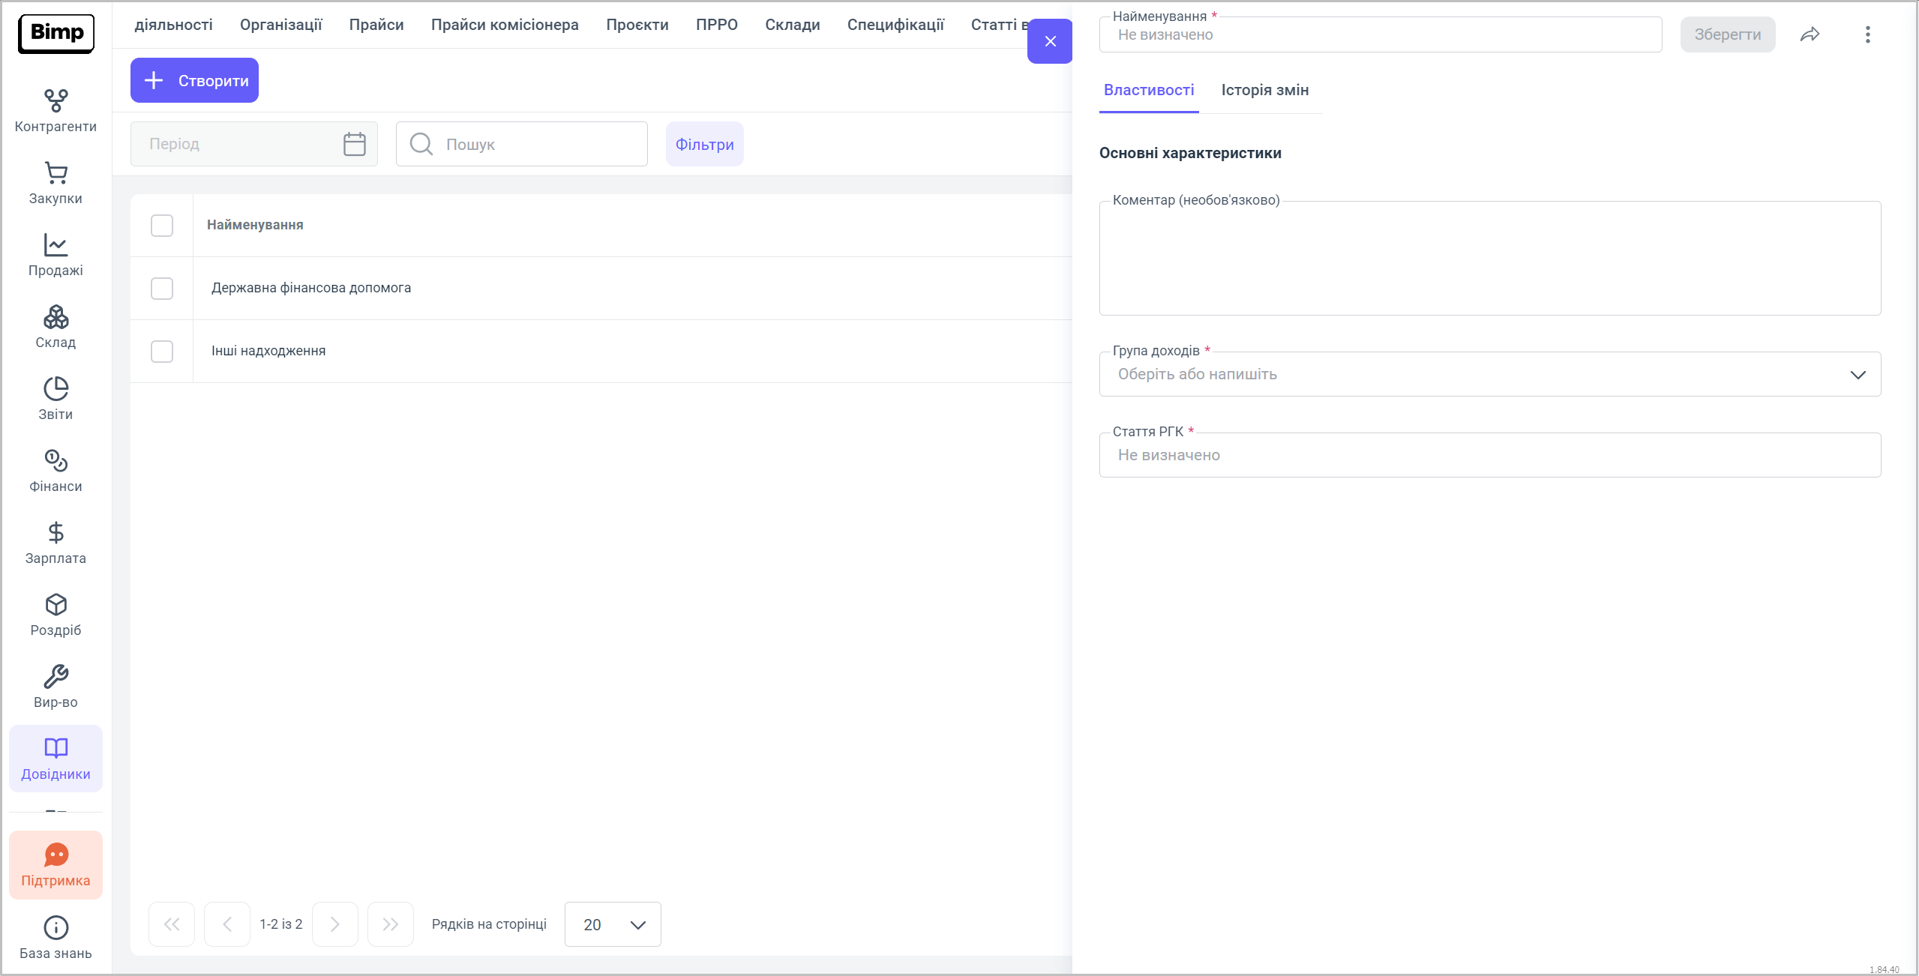
Task: Go to Продажі chart section
Action: pyautogui.click(x=55, y=255)
